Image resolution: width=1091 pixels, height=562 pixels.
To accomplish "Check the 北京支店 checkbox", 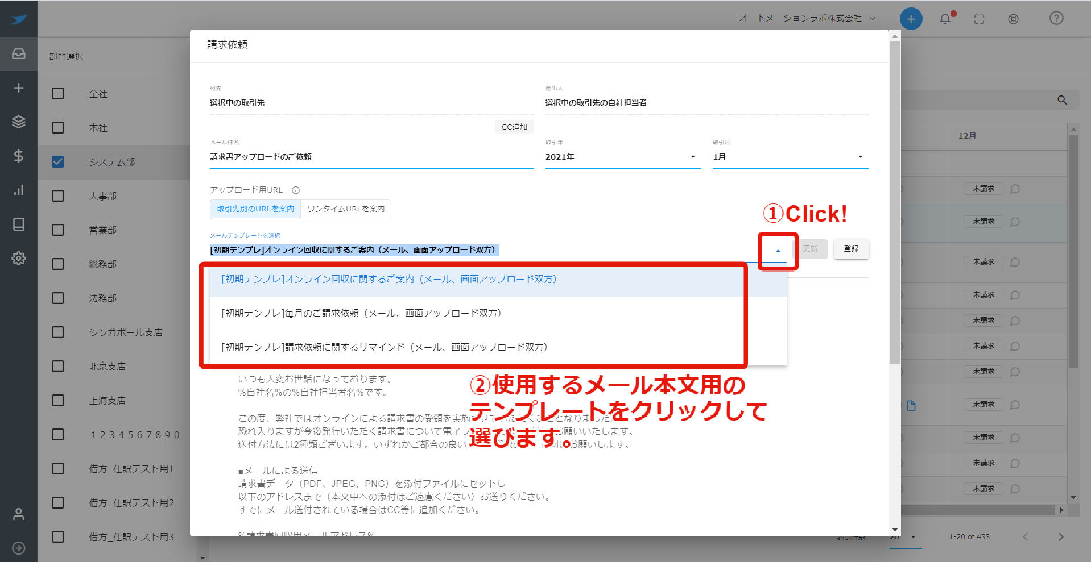I will pos(58,367).
